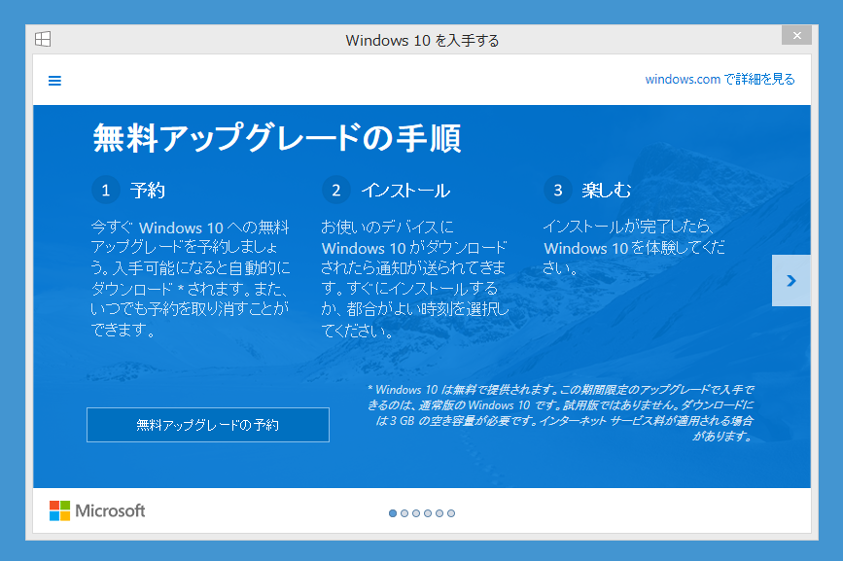
Task: Click the Windows logo in title bar
Action: 43,39
